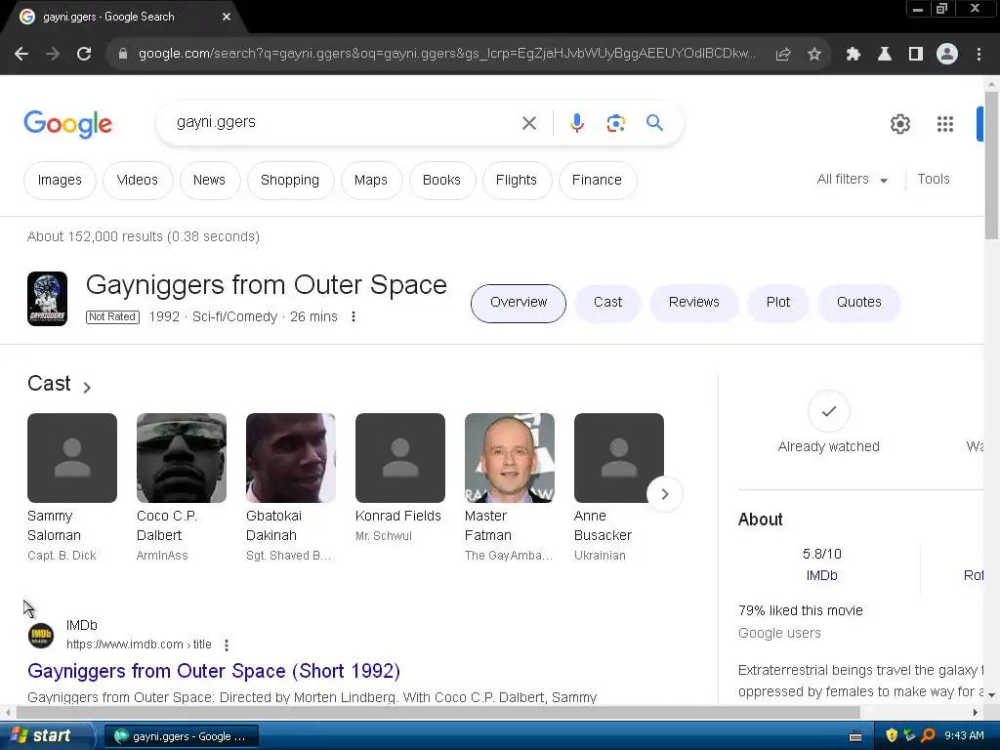Reload the current page
This screenshot has width=1000, height=750.
coord(84,55)
